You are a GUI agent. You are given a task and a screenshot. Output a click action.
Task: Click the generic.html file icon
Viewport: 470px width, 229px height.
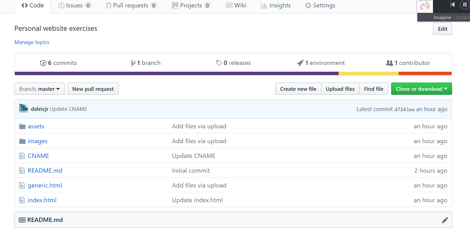[22, 186]
